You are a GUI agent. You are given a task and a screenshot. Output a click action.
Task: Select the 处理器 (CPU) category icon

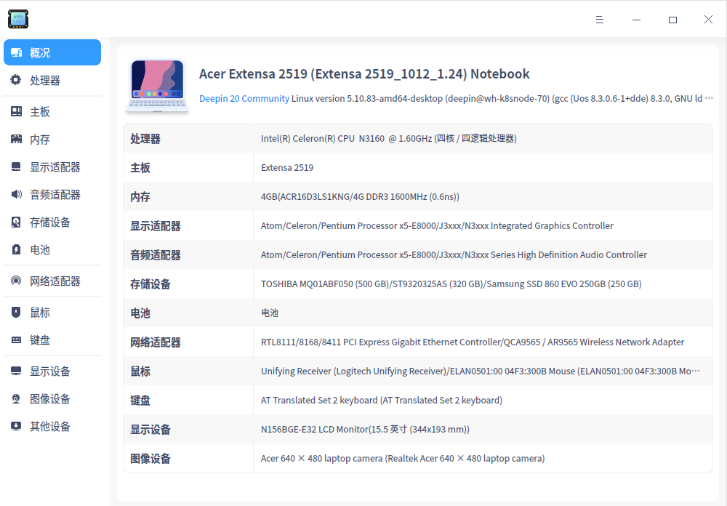click(15, 80)
